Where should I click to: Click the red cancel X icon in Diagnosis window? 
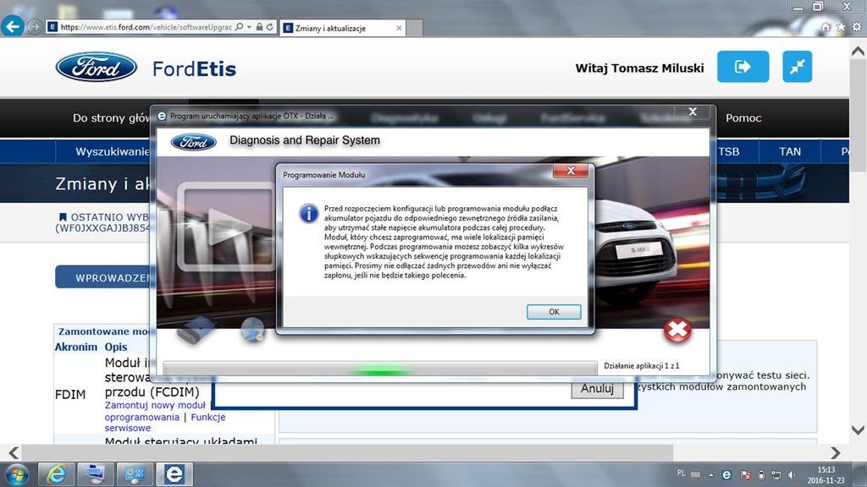pyautogui.click(x=677, y=331)
